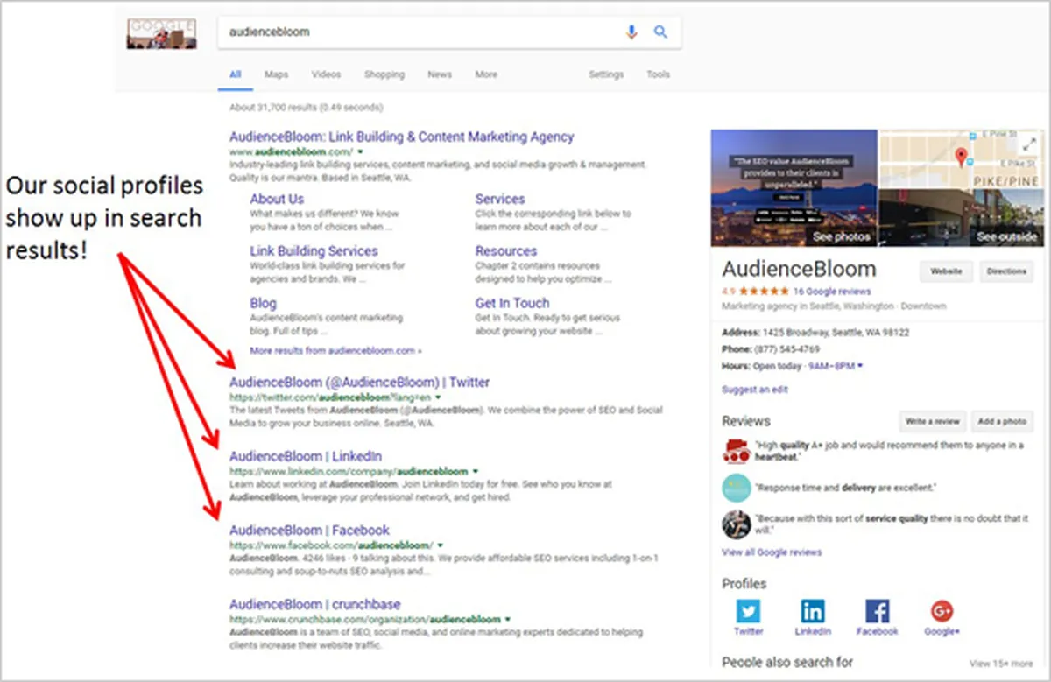Click the five-star rating icons

pos(764,291)
